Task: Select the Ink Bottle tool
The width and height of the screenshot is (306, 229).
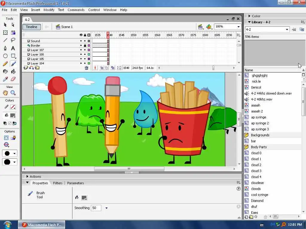Action: [5, 72]
